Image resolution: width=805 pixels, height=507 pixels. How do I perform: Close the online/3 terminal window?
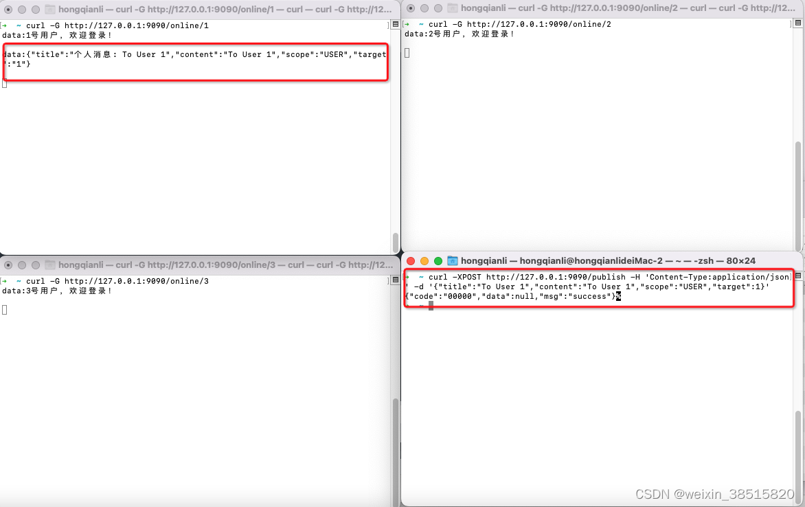point(8,265)
